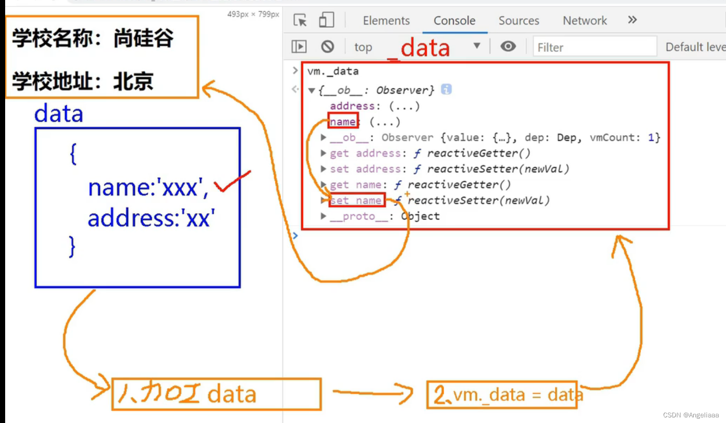Click the vm._data console input line
Screen dimensions: 726x423
333,71
